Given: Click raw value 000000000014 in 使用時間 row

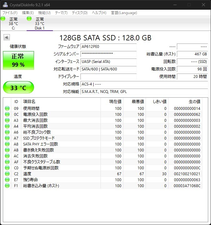Looking at the screenshot, I should pyautogui.click(x=187, y=108).
